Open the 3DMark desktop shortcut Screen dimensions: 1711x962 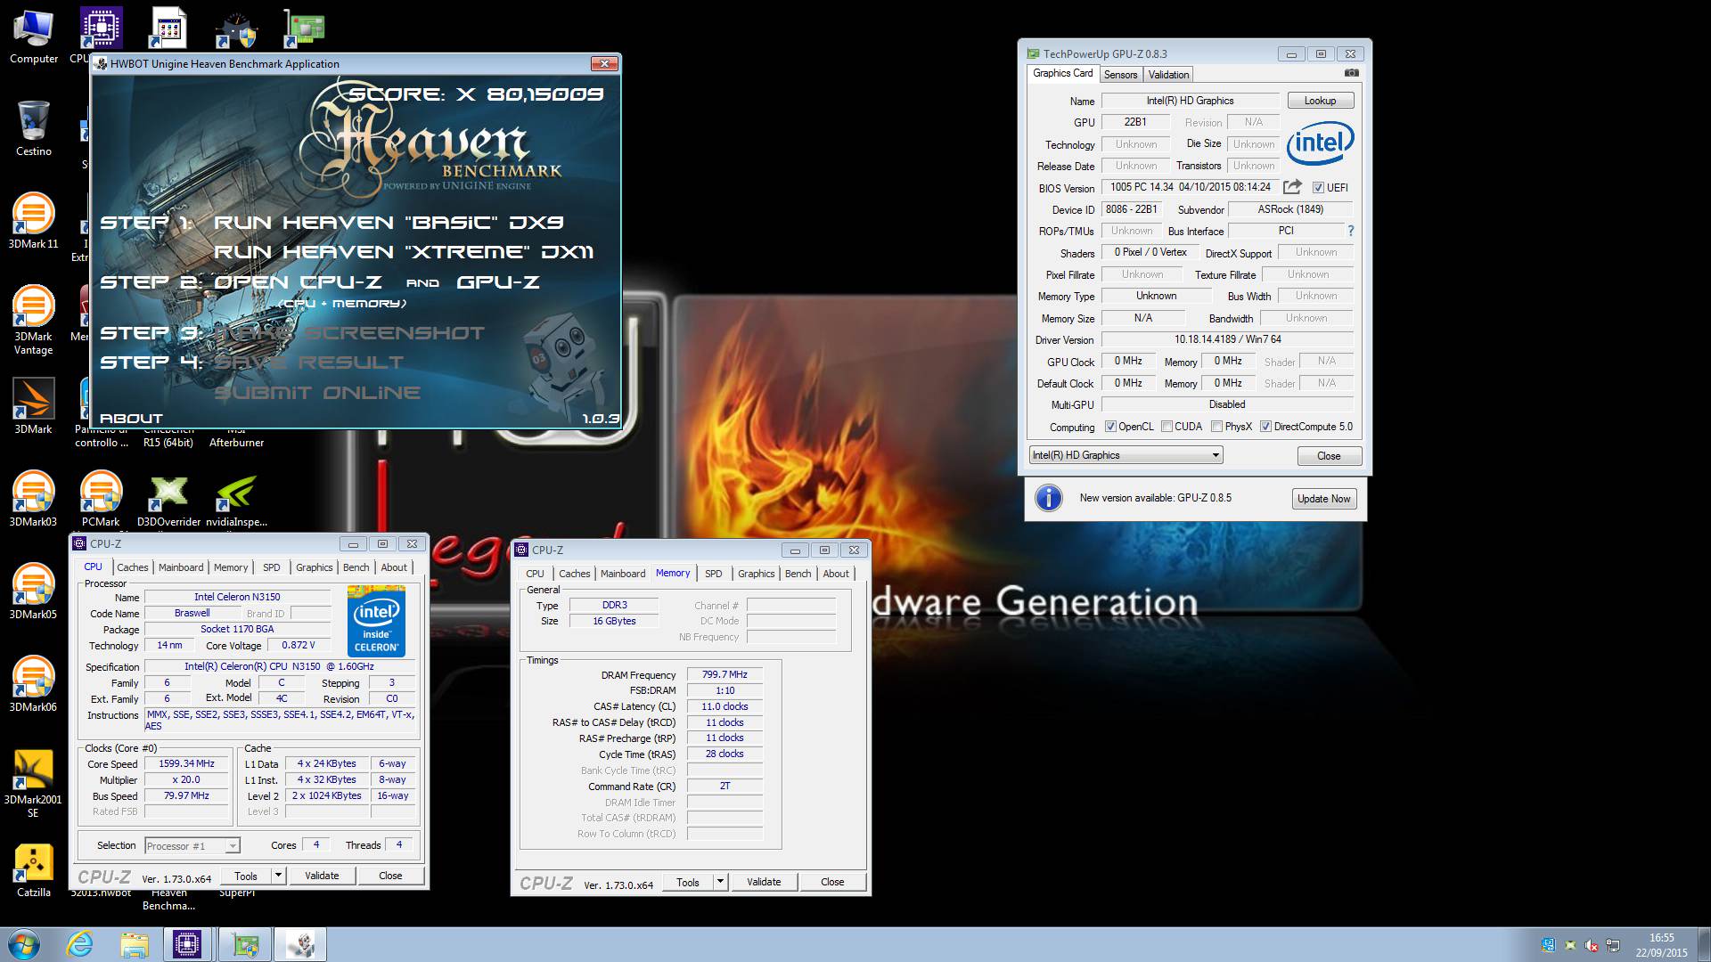pyautogui.click(x=34, y=406)
